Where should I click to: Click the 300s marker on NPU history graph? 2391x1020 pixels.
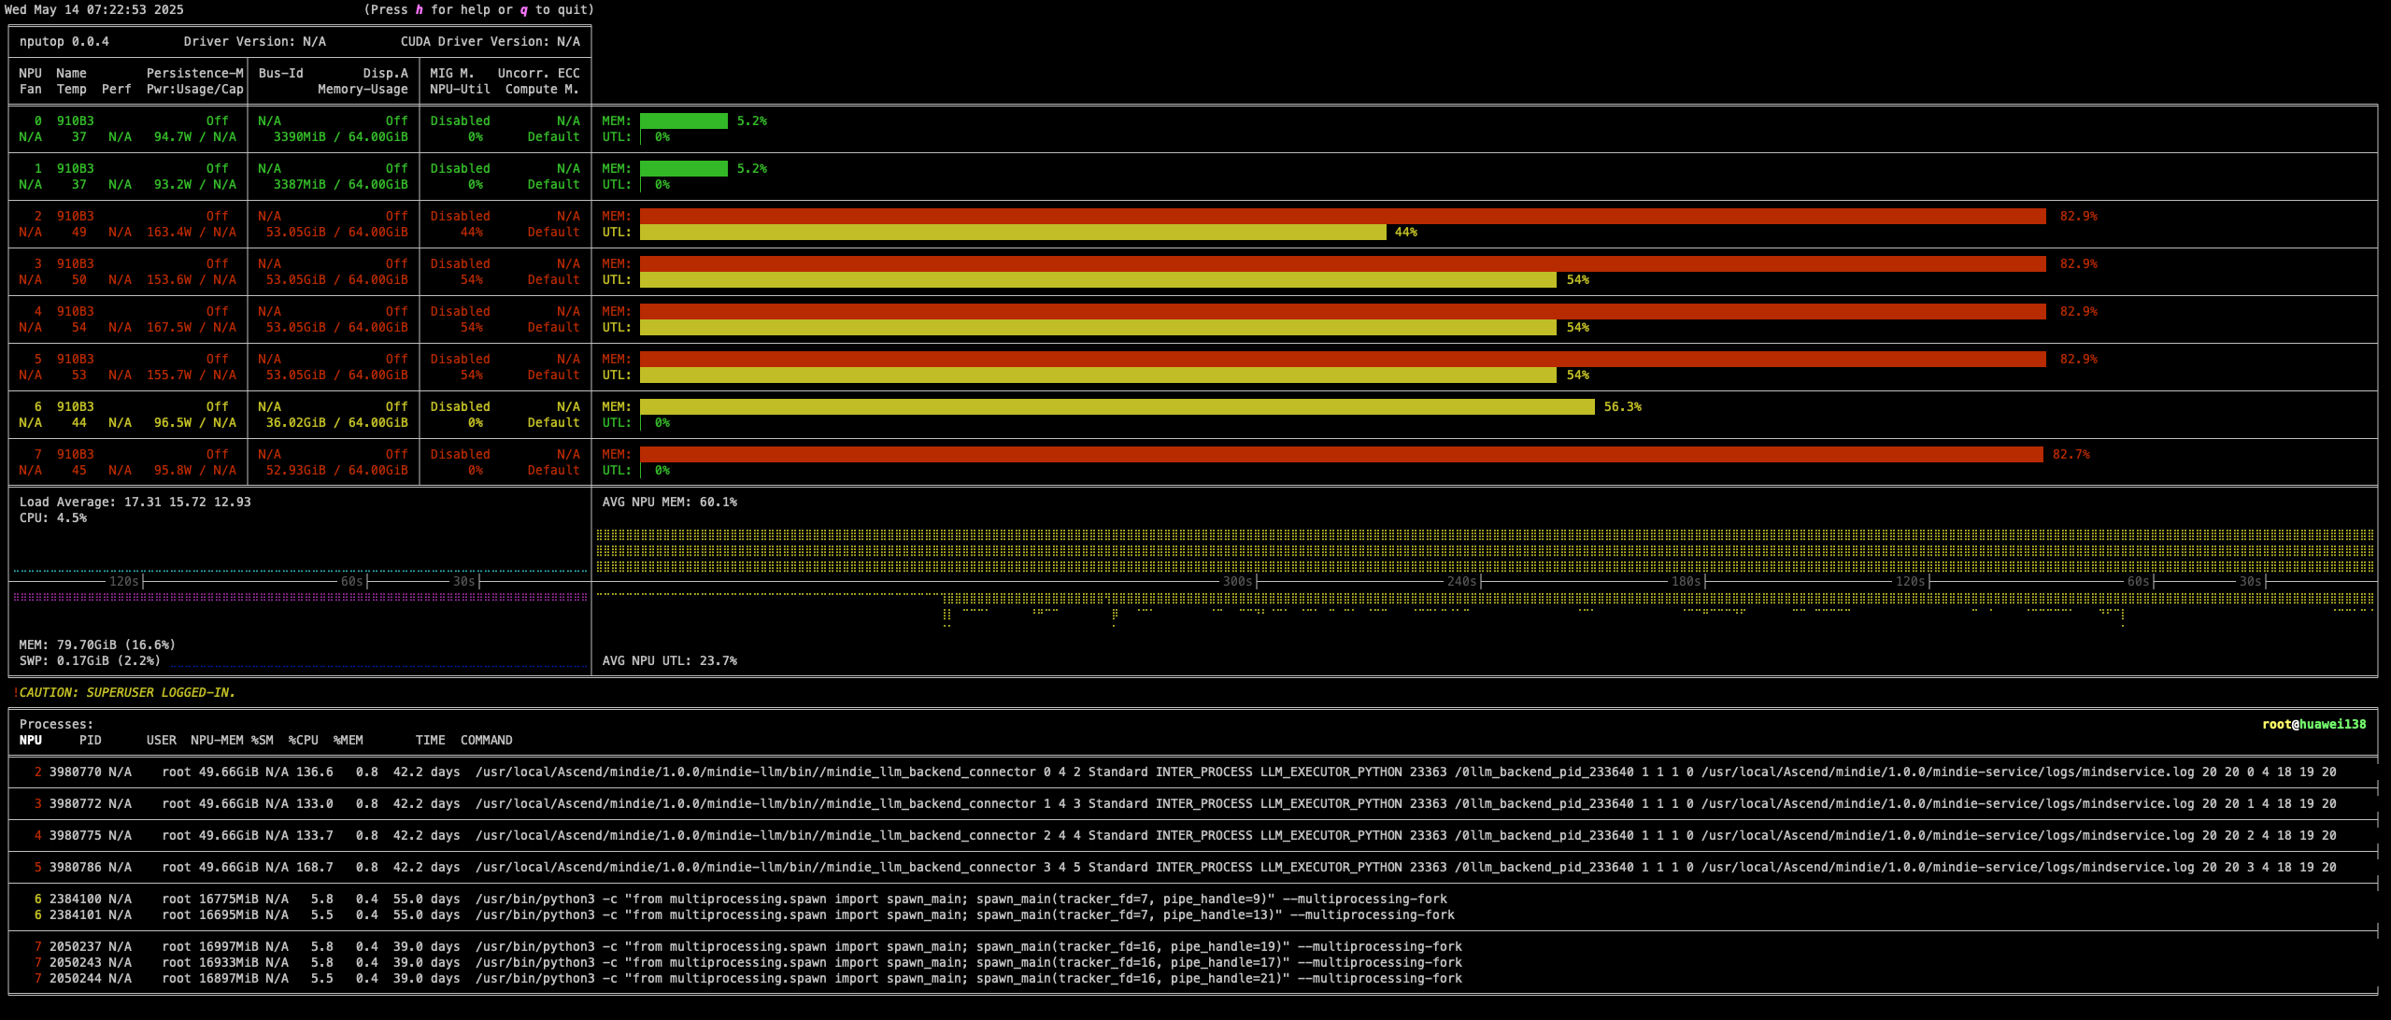(x=1237, y=581)
